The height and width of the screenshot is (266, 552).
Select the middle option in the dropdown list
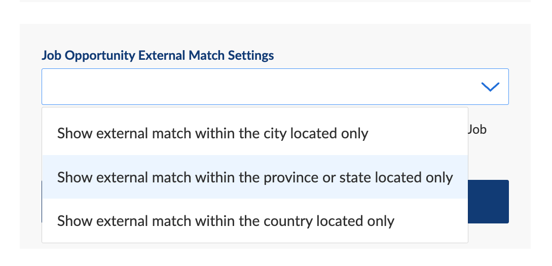254,177
